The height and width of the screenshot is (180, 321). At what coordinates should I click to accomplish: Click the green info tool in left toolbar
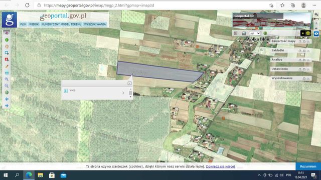click(x=7, y=40)
